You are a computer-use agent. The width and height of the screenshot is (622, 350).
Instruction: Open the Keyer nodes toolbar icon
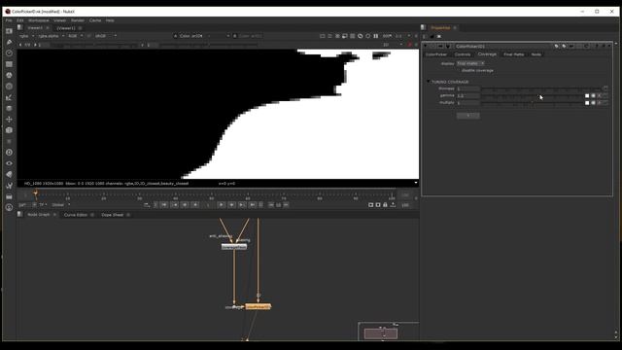pyautogui.click(x=9, y=97)
